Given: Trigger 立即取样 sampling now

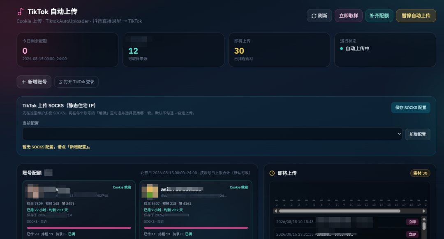Looking at the screenshot, I should click(348, 16).
